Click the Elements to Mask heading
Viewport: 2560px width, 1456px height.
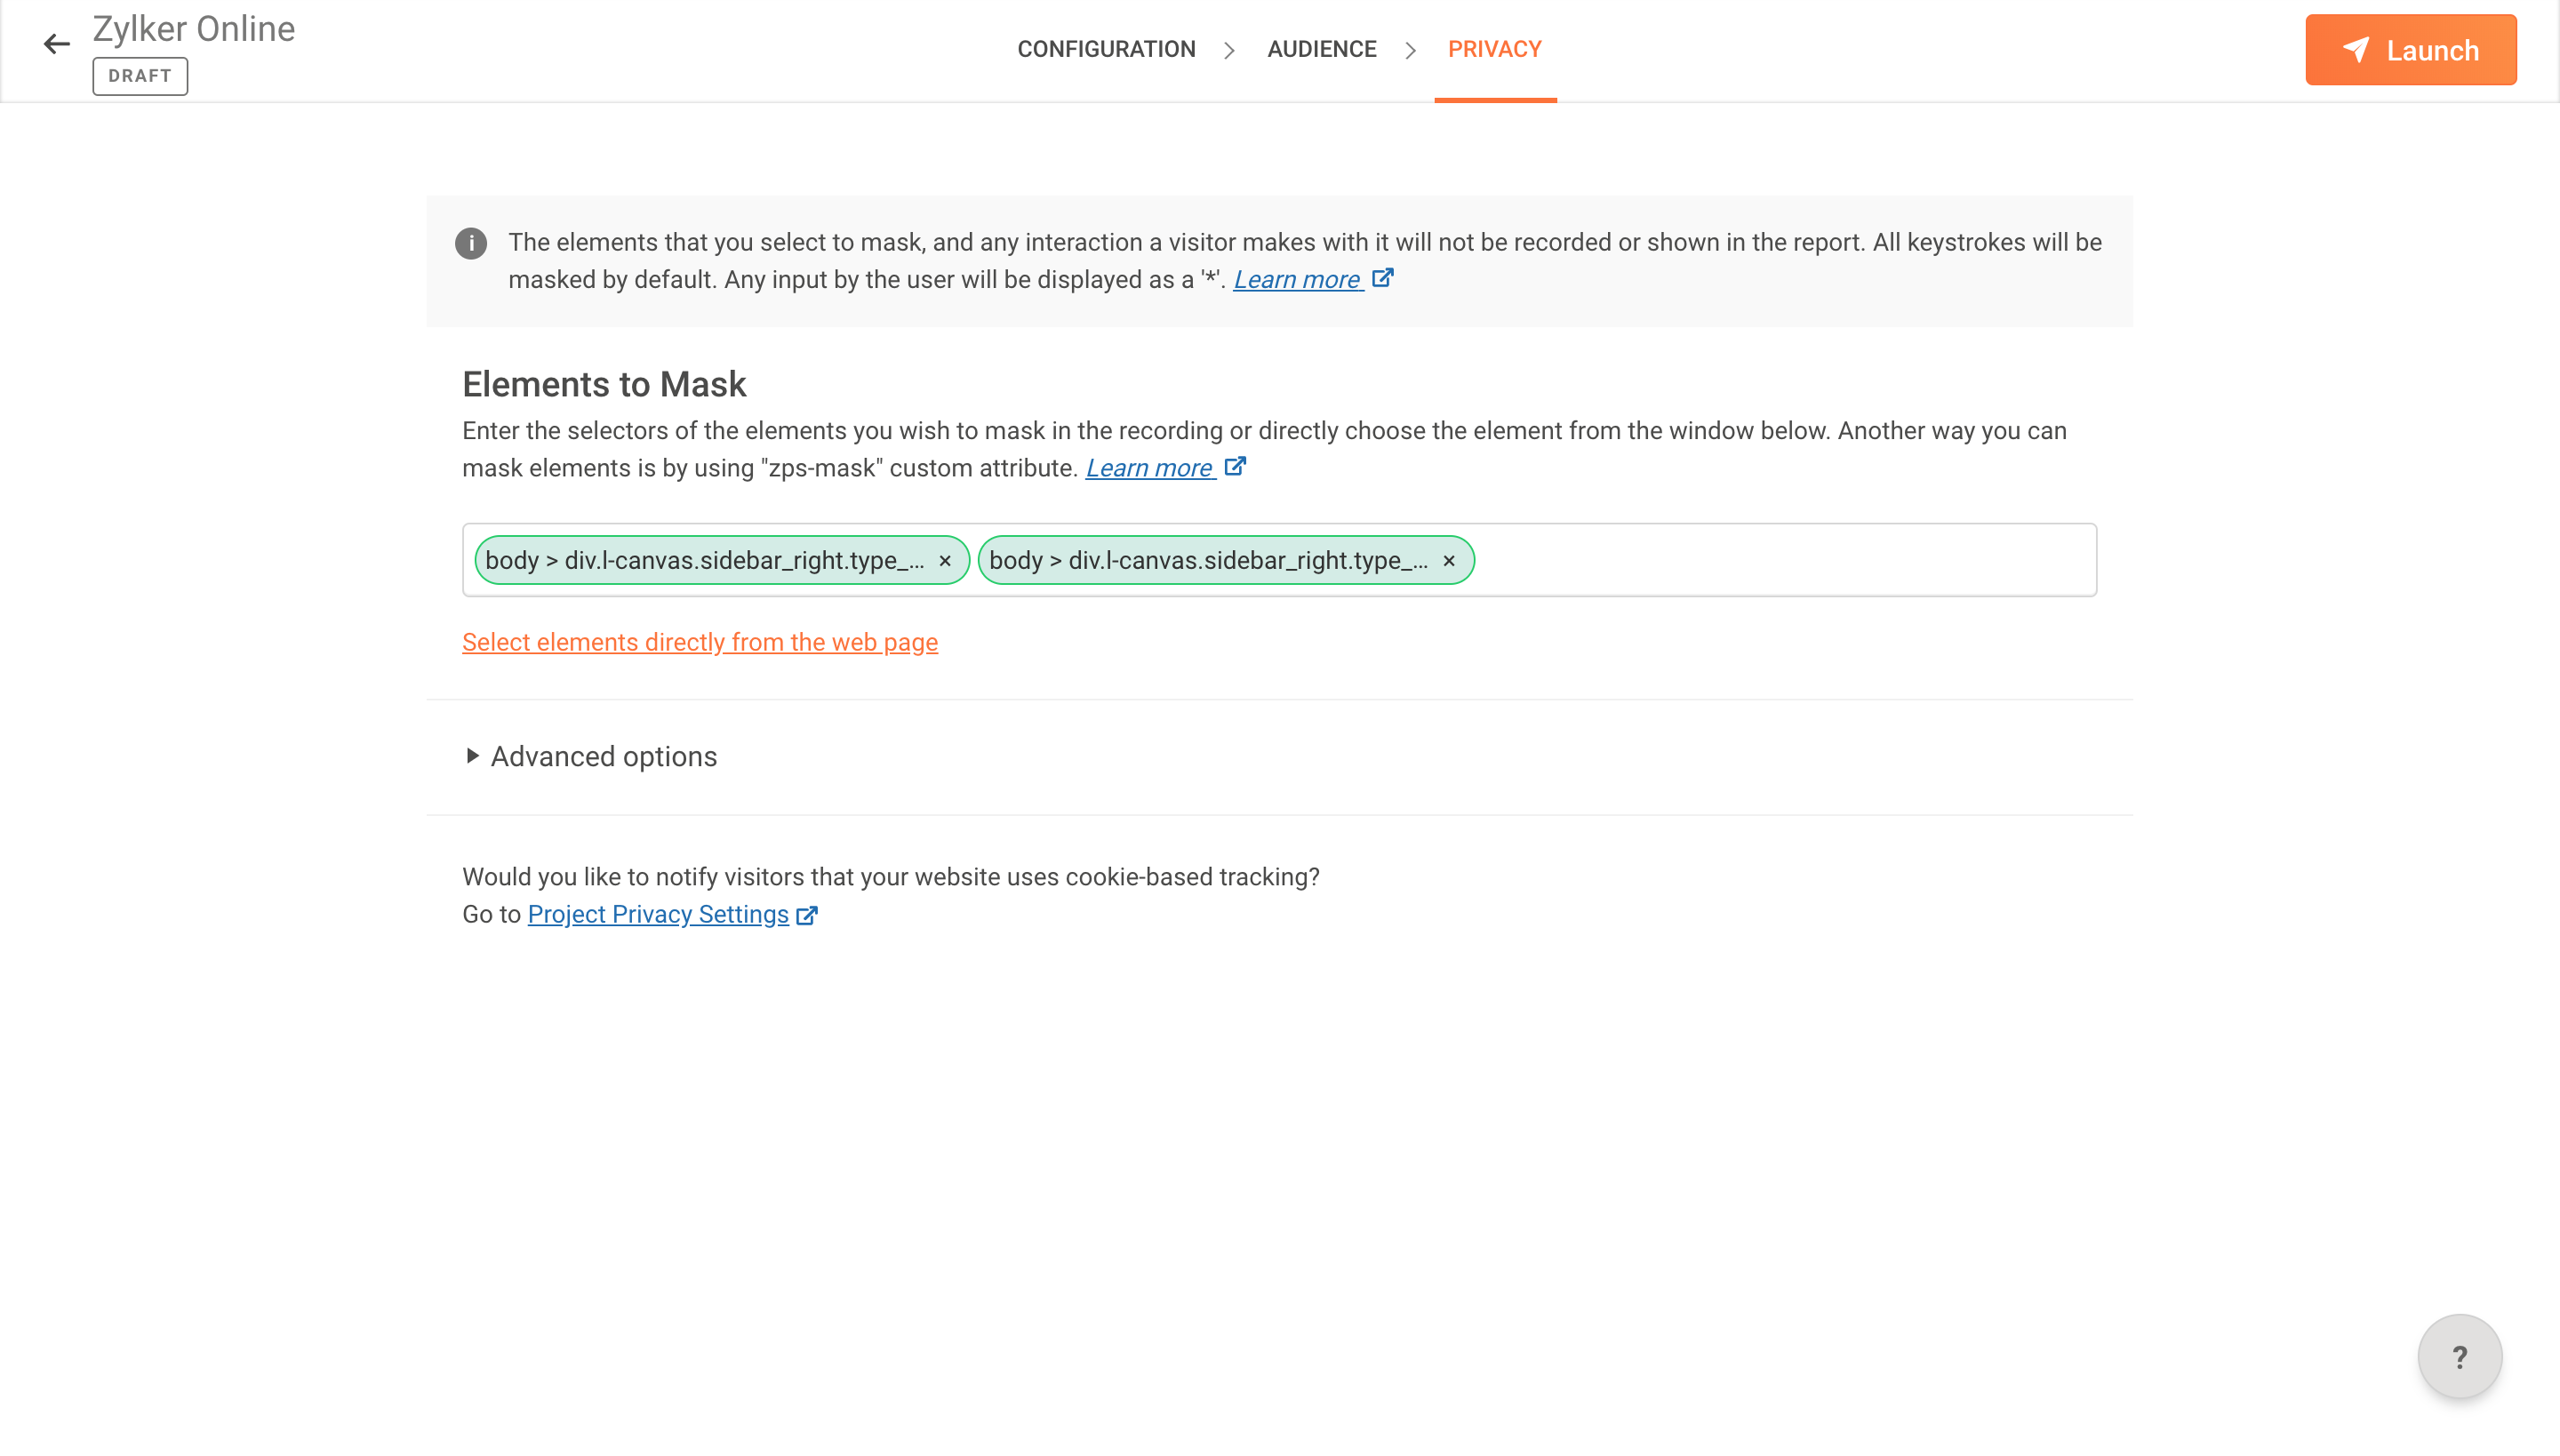604,385
